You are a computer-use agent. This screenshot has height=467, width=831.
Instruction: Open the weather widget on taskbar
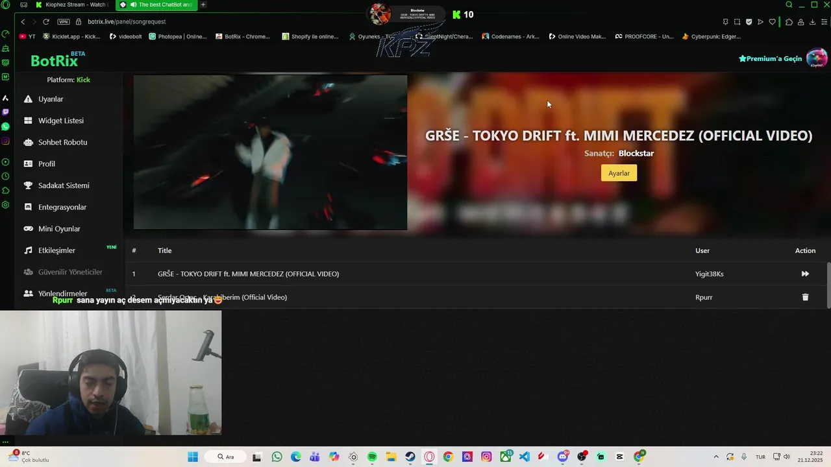point(28,457)
